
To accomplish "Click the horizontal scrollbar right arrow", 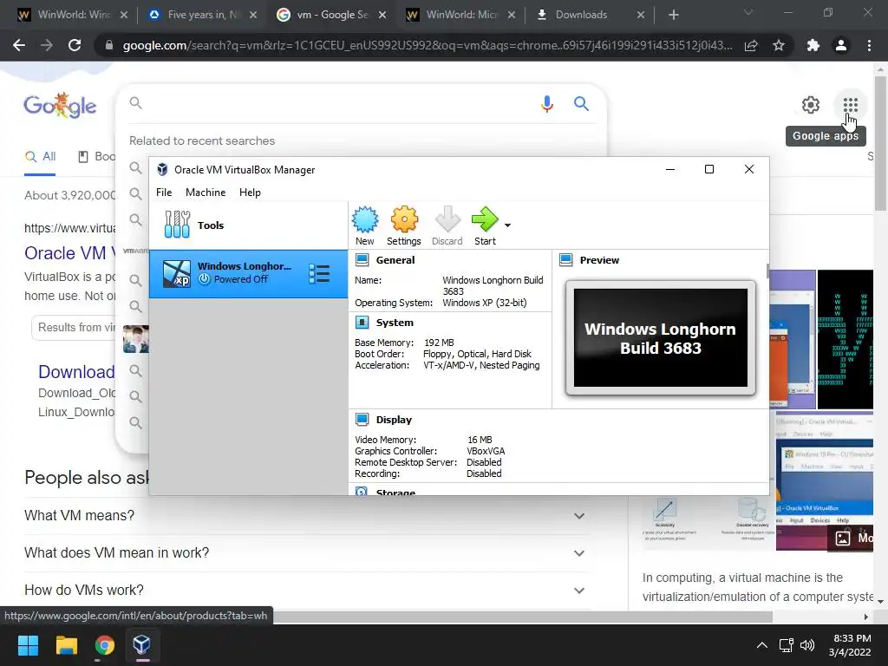I will click(866, 617).
